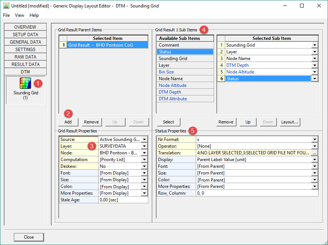This screenshot has width=328, height=245.
Task: Click the Layout... button
Action: [x=290, y=122]
